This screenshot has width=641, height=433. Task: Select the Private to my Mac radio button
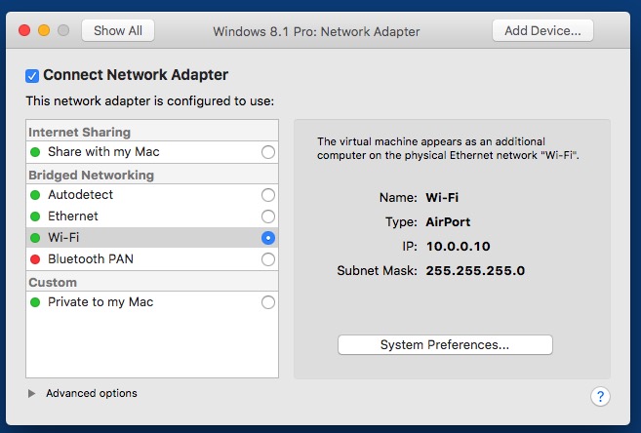(268, 302)
